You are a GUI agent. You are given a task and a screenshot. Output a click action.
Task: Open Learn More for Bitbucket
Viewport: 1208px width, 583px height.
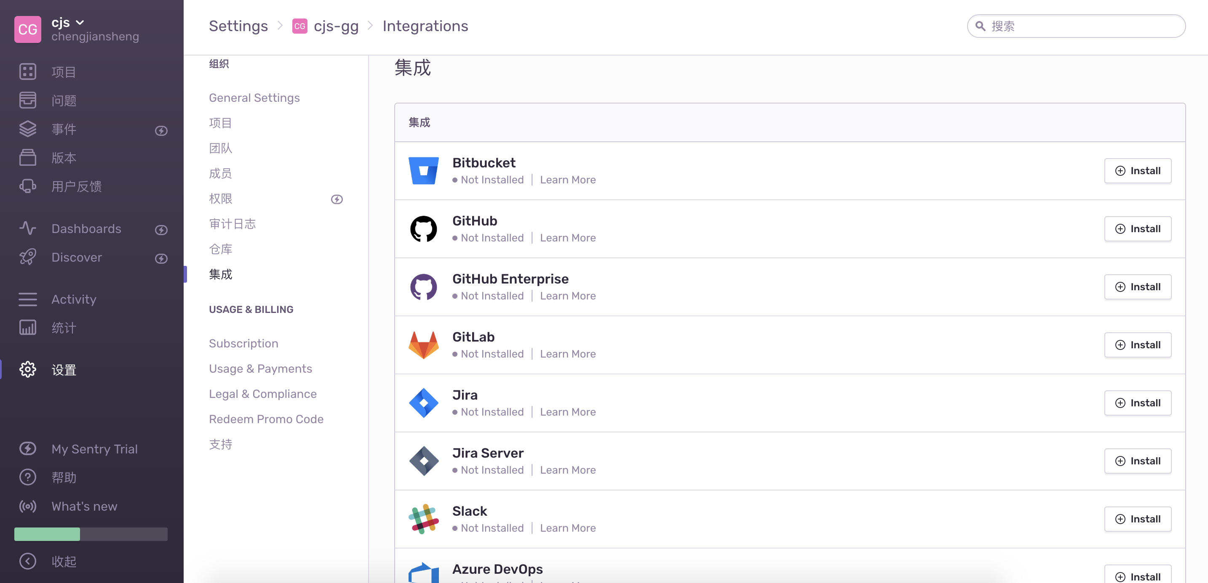click(x=567, y=180)
